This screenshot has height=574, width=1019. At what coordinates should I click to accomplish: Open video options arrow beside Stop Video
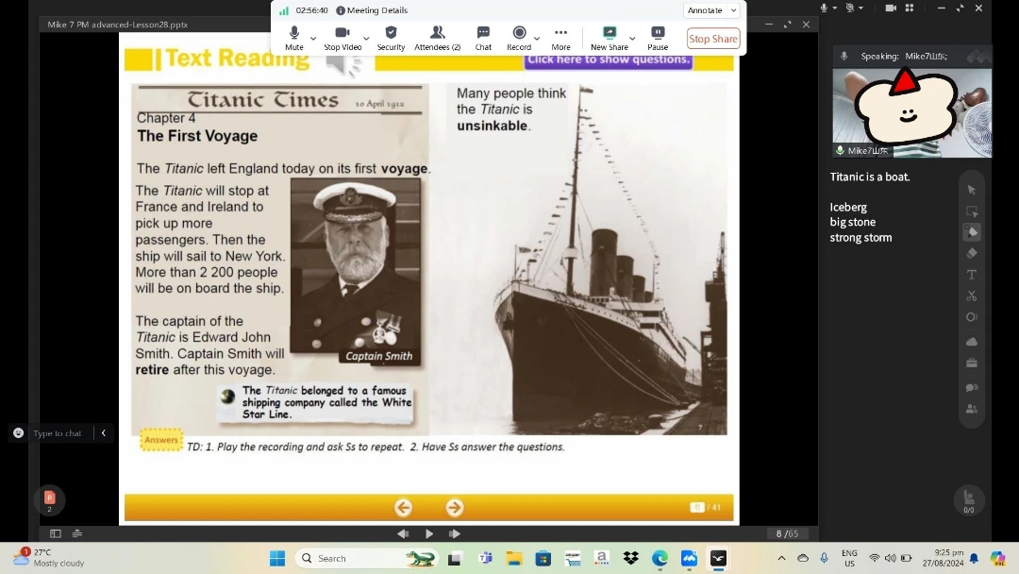coord(366,39)
